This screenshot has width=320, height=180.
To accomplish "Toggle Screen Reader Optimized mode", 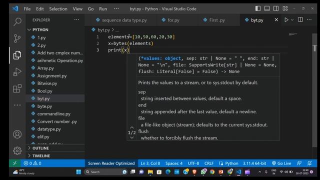I will click(111, 163).
